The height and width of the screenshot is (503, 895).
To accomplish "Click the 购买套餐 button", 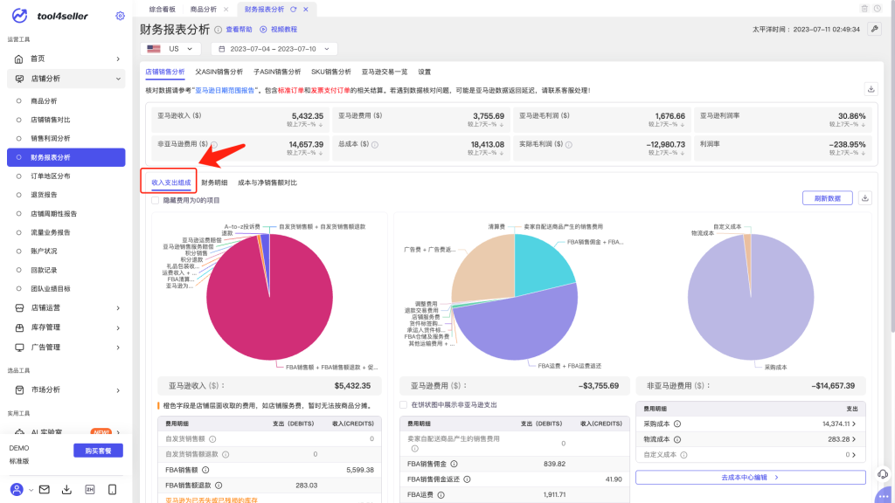I will tap(98, 451).
